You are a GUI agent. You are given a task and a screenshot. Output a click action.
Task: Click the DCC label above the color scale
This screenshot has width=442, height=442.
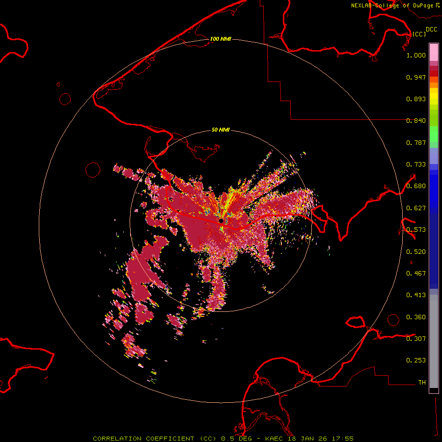[431, 29]
